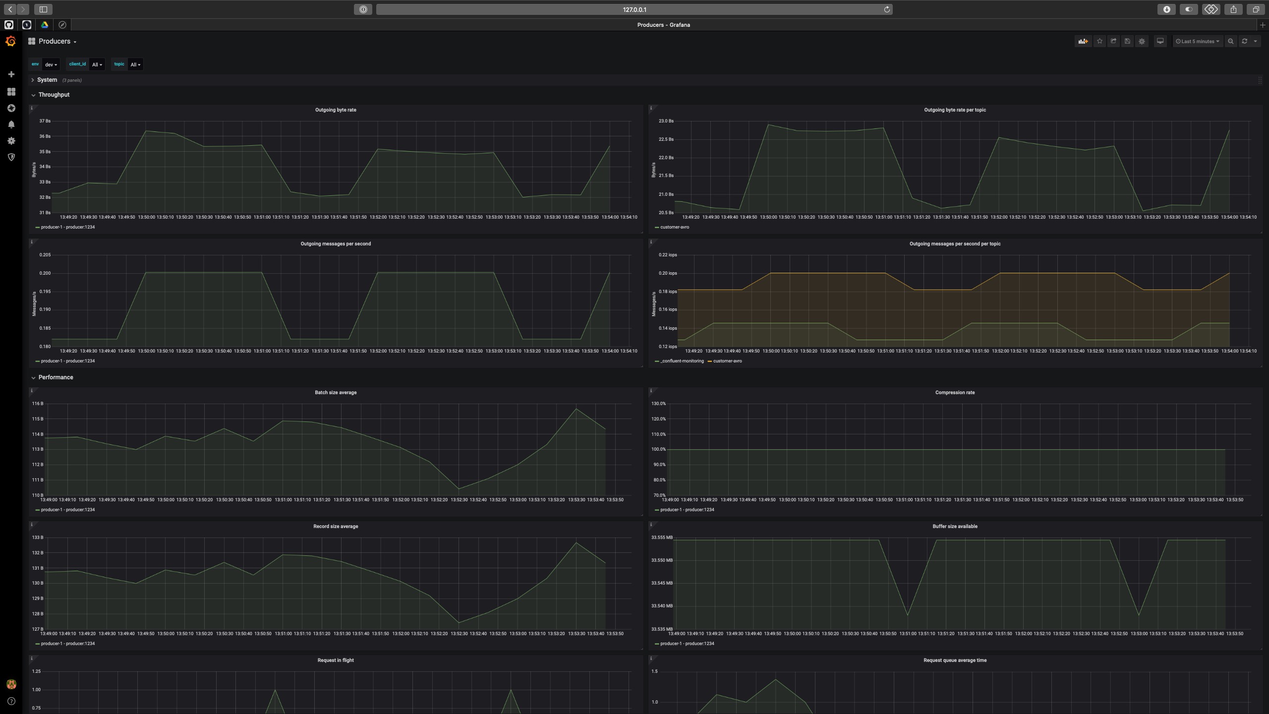This screenshot has height=714, width=1269.
Task: Refresh the dashboard data
Action: (x=1244, y=41)
